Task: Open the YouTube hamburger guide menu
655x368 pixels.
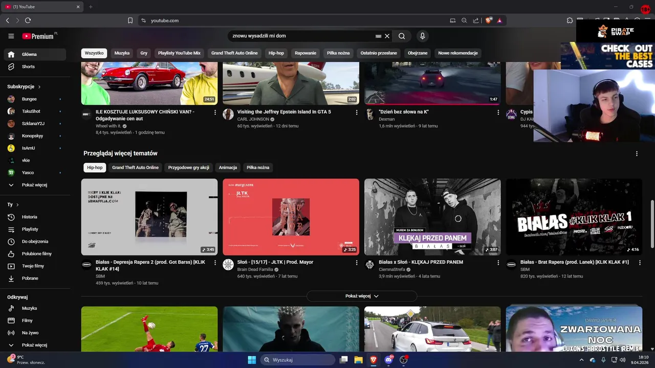Action: [x=11, y=36]
